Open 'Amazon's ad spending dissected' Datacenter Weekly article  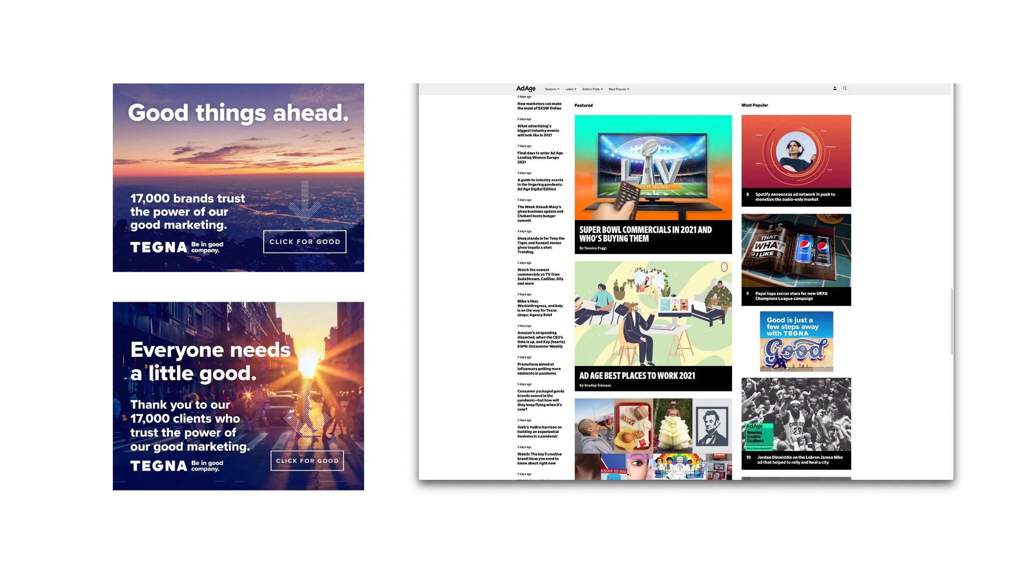click(541, 339)
